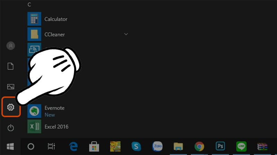
Task: Launch Excel 2016 from Start menu
Action: pyautogui.click(x=56, y=127)
